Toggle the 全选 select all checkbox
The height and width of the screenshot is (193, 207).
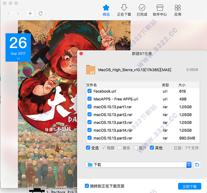pos(88,148)
